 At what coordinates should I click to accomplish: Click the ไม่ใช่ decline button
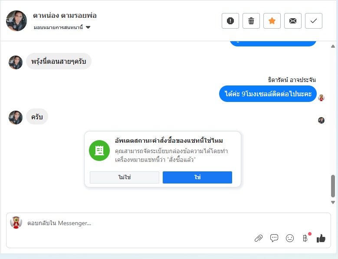coord(125,177)
